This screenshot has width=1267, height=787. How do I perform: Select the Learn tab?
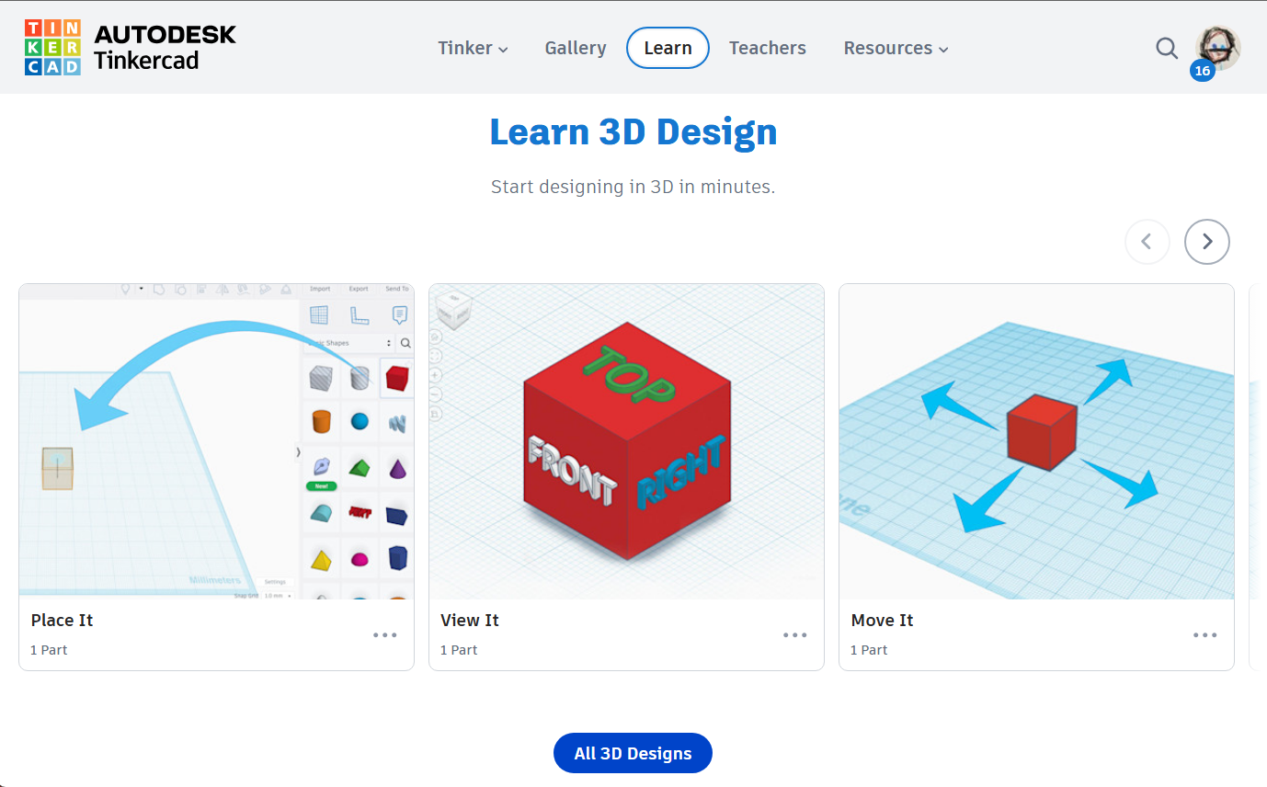pyautogui.click(x=668, y=48)
